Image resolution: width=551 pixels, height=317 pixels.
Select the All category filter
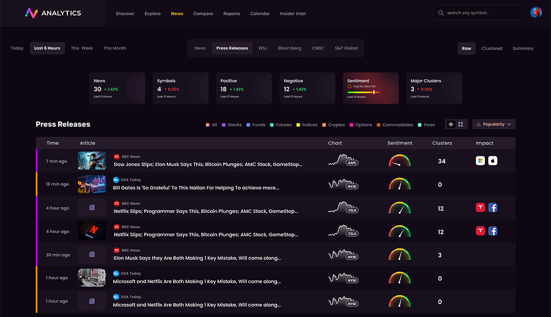point(211,125)
